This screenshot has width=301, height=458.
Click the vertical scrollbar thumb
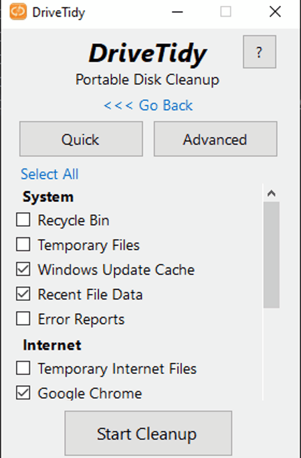[272, 255]
